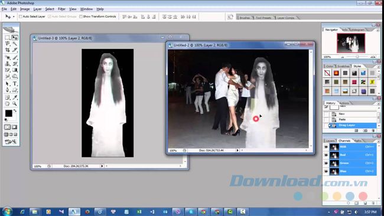Adjust the Navigator zoom slider

click(357, 57)
